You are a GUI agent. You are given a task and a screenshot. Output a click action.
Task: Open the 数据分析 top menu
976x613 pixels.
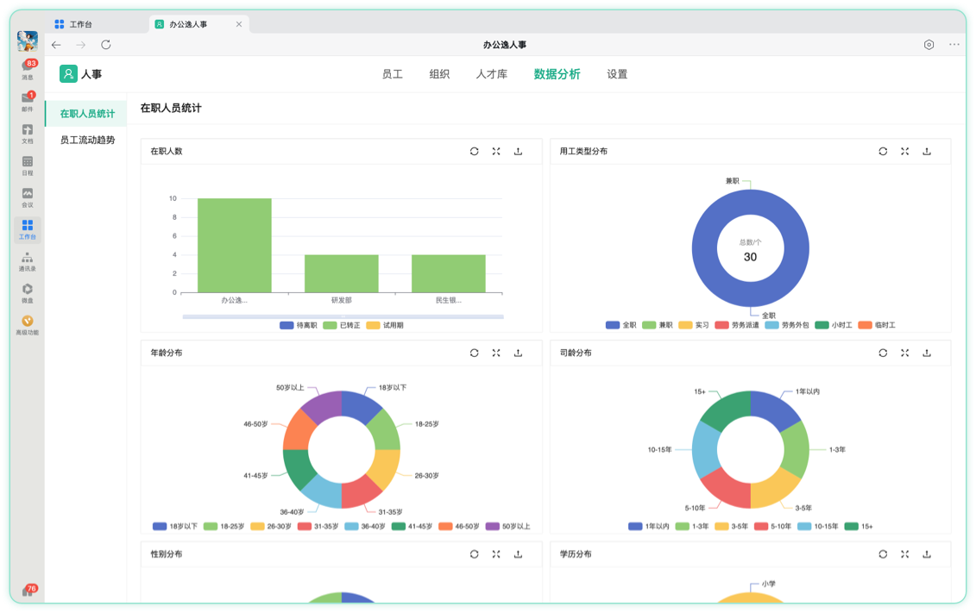[557, 74]
